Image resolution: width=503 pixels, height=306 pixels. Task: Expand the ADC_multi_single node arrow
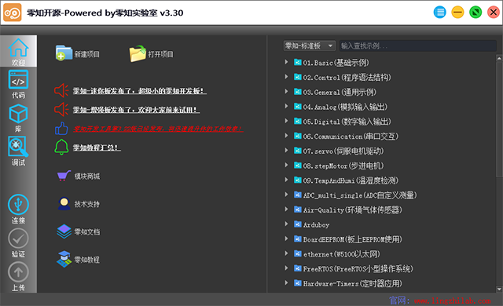coord(286,195)
